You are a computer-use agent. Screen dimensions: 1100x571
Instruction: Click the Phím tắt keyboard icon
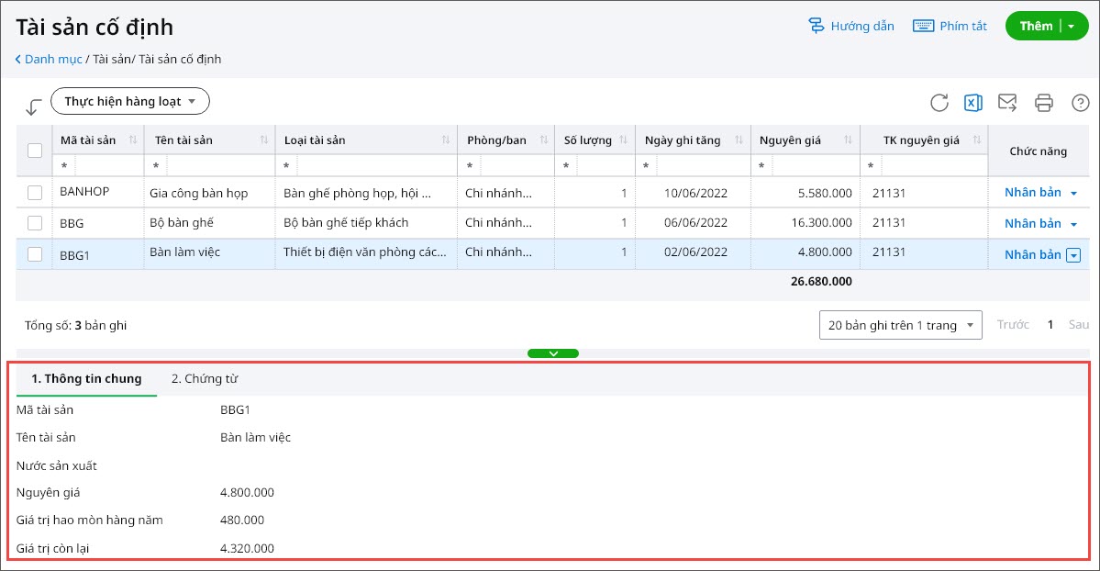tap(923, 26)
